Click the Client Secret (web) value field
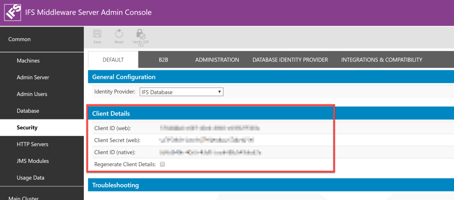This screenshot has width=454, height=200. pyautogui.click(x=206, y=140)
